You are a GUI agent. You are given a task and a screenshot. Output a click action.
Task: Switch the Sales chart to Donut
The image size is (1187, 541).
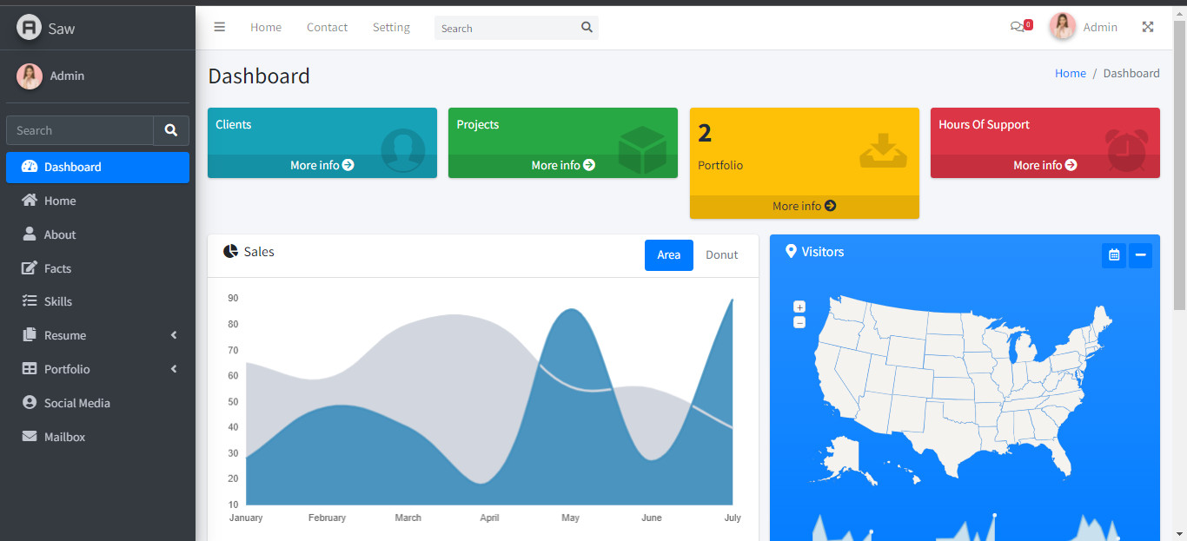point(721,255)
